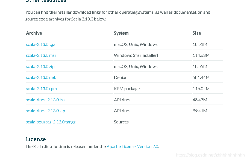Select the 114.63M size cell
The height and width of the screenshot is (160, 247).
[201, 55]
